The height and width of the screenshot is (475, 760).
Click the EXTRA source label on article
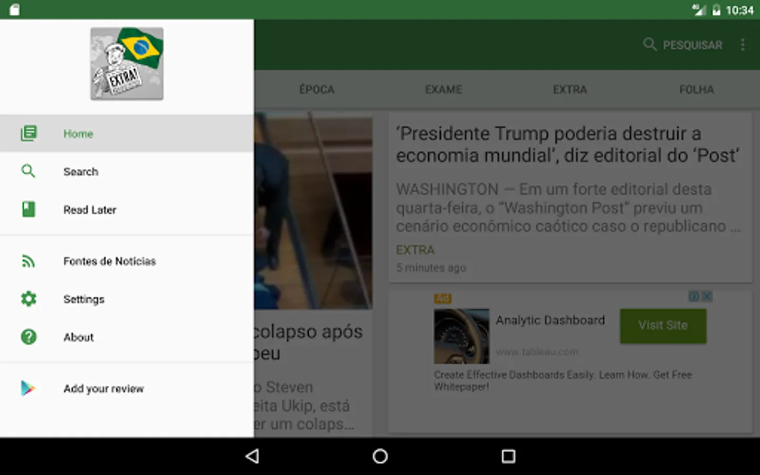415,250
